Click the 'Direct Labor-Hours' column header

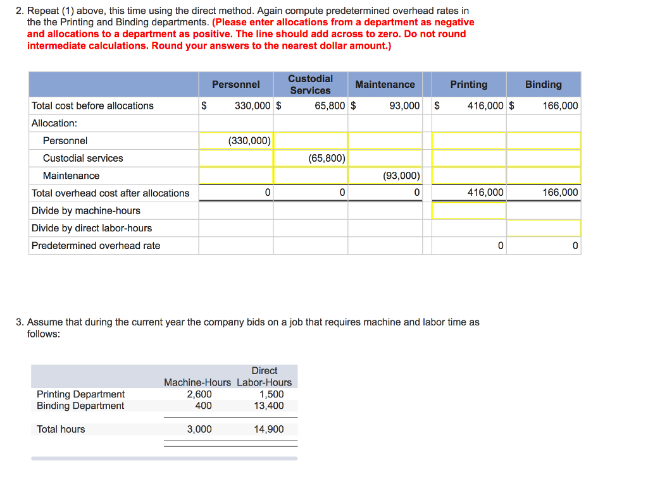coord(265,377)
